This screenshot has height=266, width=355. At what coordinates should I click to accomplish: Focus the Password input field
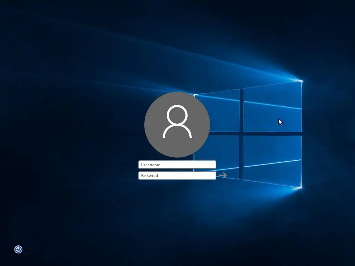pos(177,176)
